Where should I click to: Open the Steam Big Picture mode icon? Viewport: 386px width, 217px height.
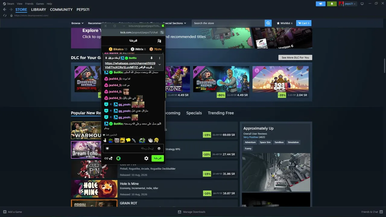[x=362, y=4]
